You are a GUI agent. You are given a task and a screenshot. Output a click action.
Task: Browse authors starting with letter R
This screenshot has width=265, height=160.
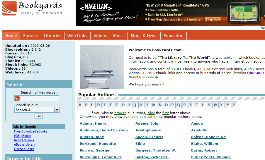coord(185,105)
